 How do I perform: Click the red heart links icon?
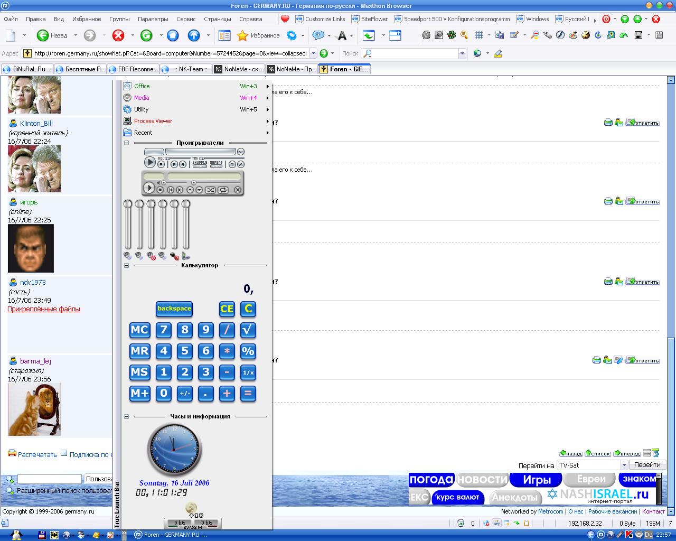click(x=285, y=19)
